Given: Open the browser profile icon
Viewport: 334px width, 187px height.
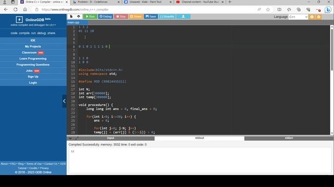Looking at the screenshot, I should tap(4, 2).
